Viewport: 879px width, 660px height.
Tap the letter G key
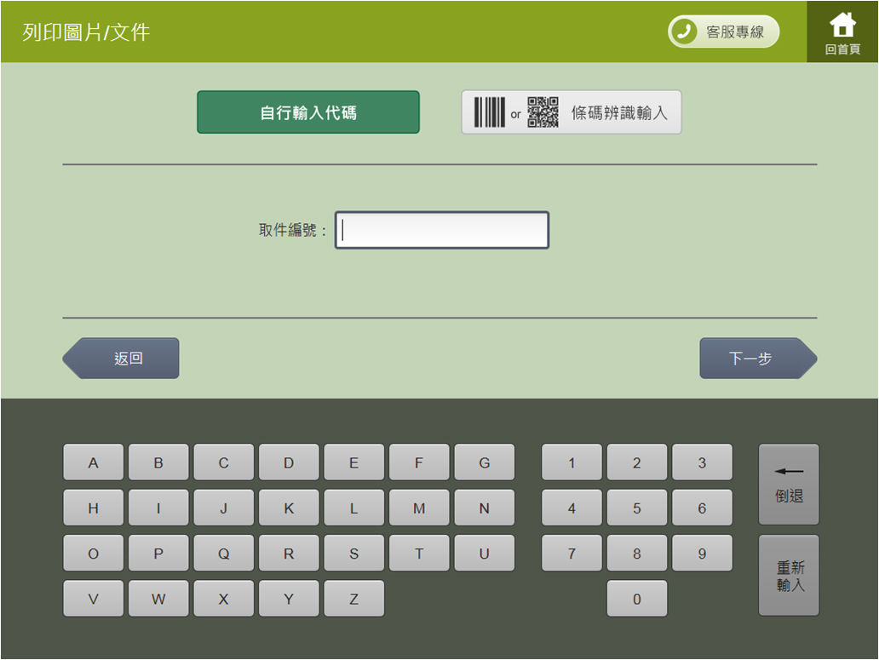point(485,462)
